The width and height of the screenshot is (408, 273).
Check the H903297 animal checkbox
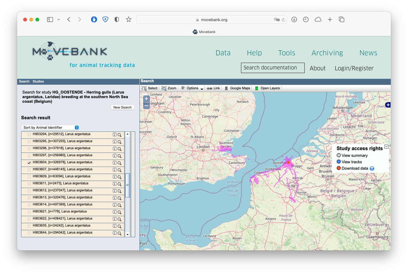point(29,156)
